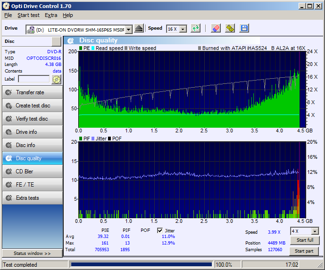Click the Disc quality header disc icon
Viewport: 325px width, 270px height.
tap(71, 41)
